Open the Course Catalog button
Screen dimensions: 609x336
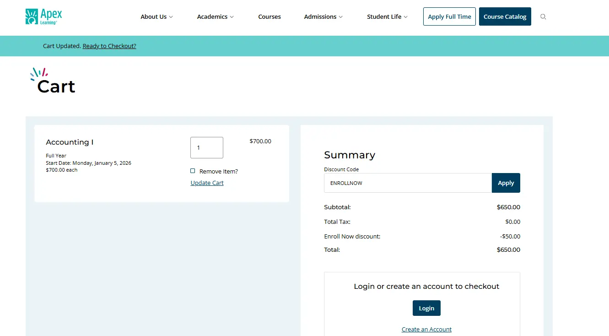tap(505, 16)
